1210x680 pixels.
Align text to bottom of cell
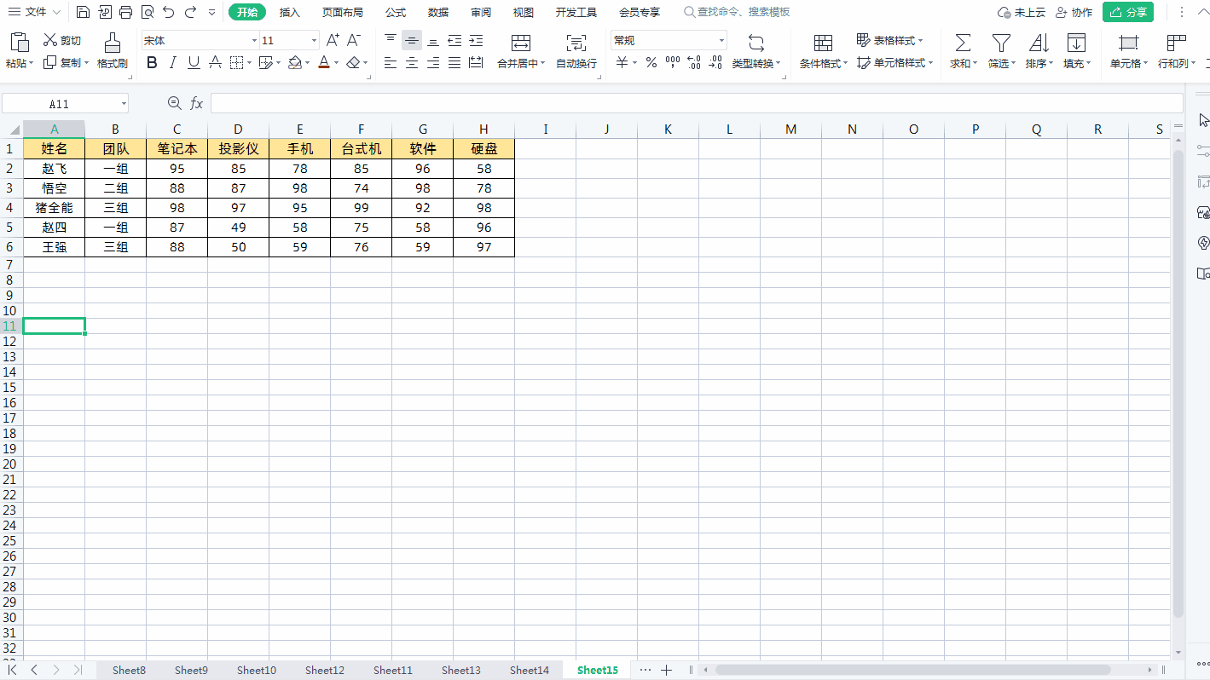(433, 40)
